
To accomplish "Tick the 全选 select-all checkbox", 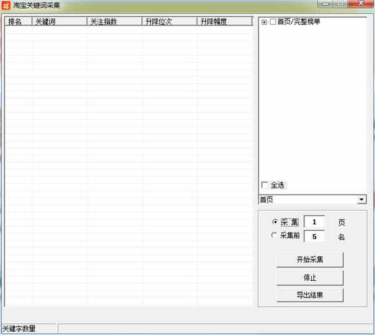I will click(264, 185).
